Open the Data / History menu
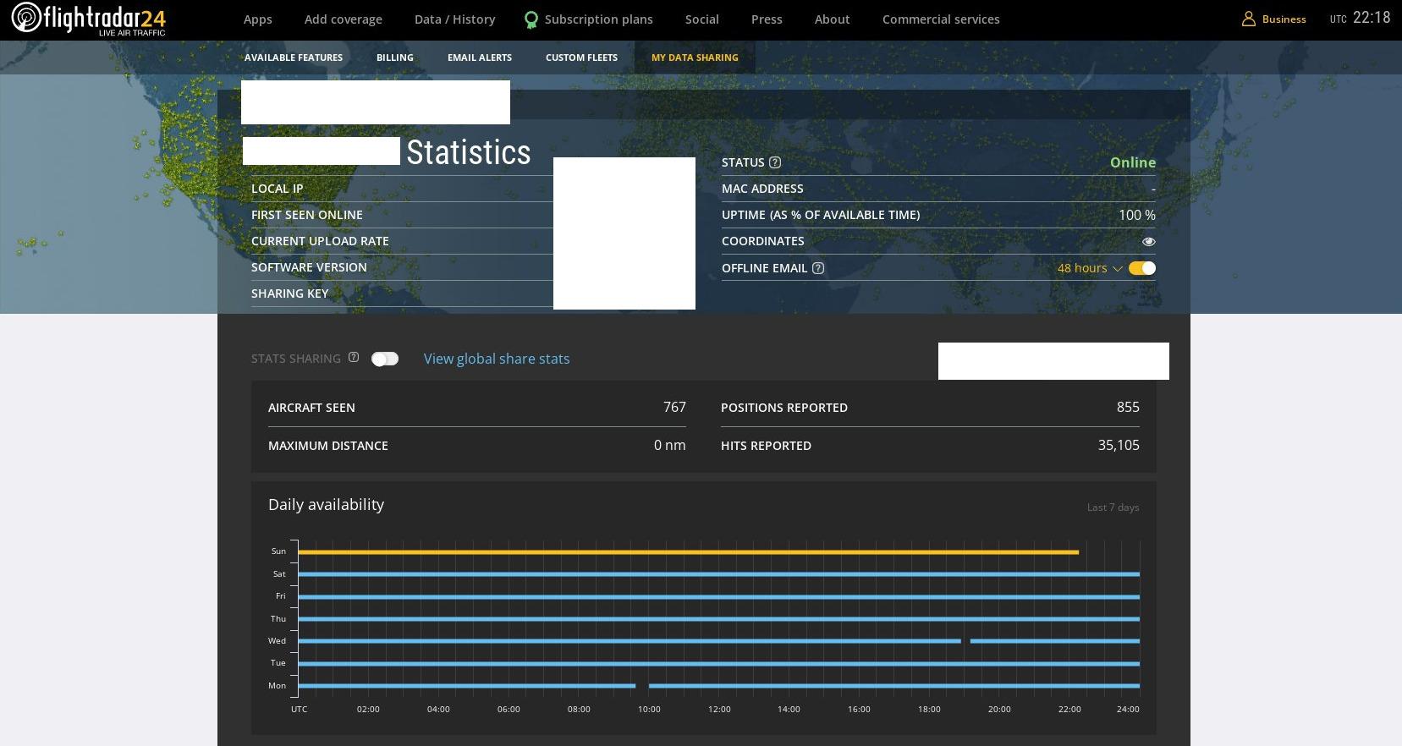The image size is (1402, 746). point(455,19)
